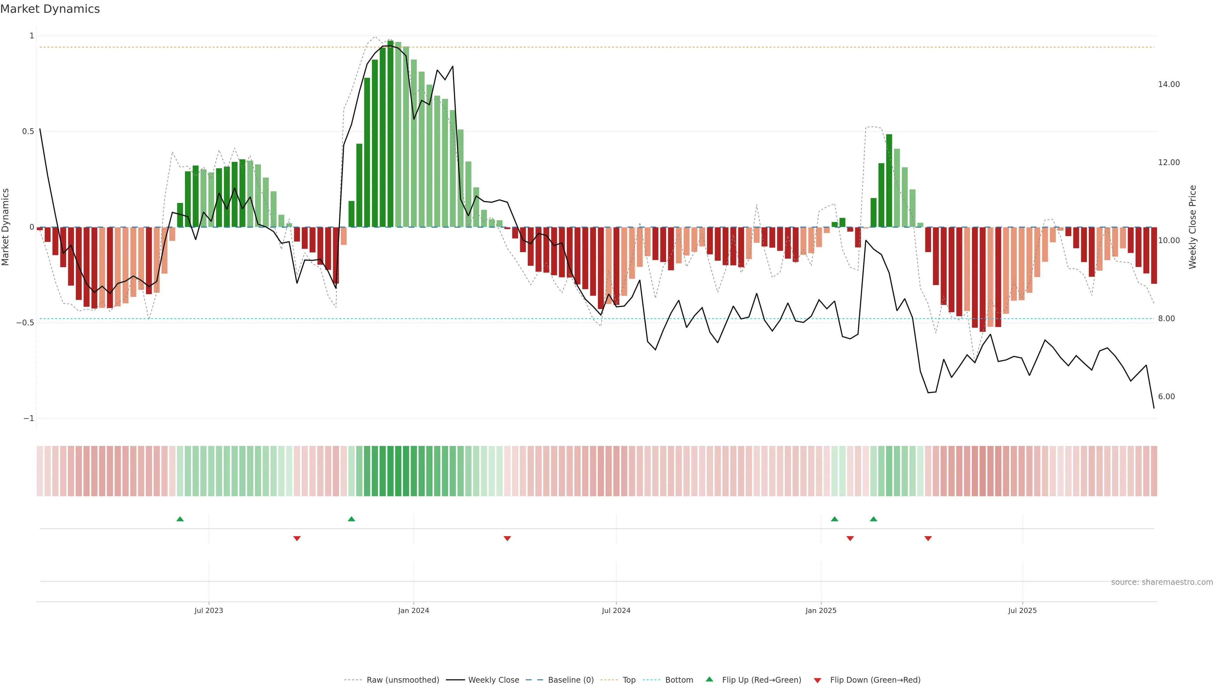Click the green triangle icon in the legend

(710, 679)
